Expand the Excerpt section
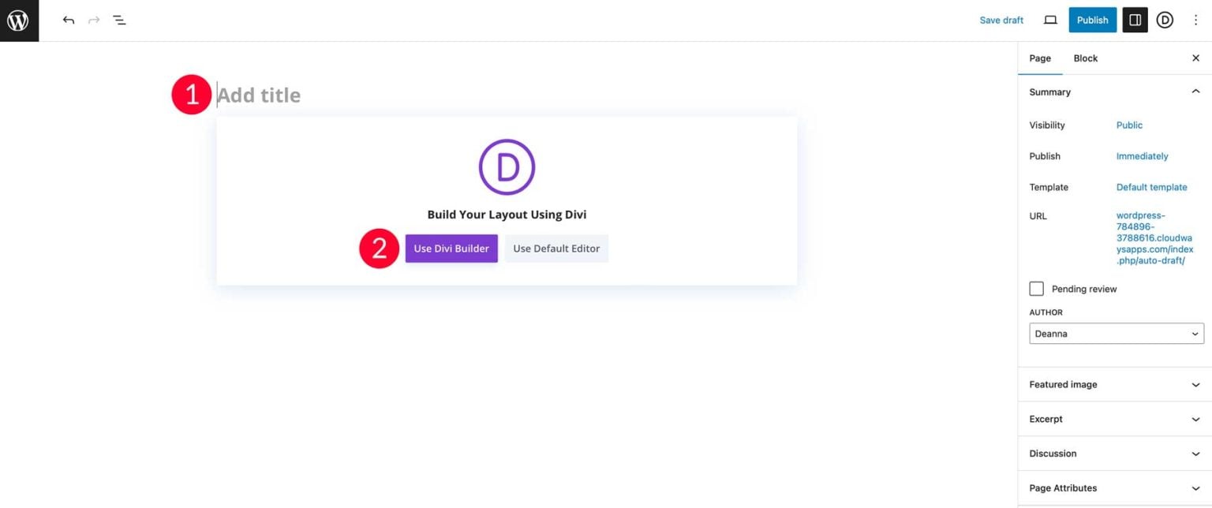This screenshot has height=508, width=1212. click(1115, 419)
